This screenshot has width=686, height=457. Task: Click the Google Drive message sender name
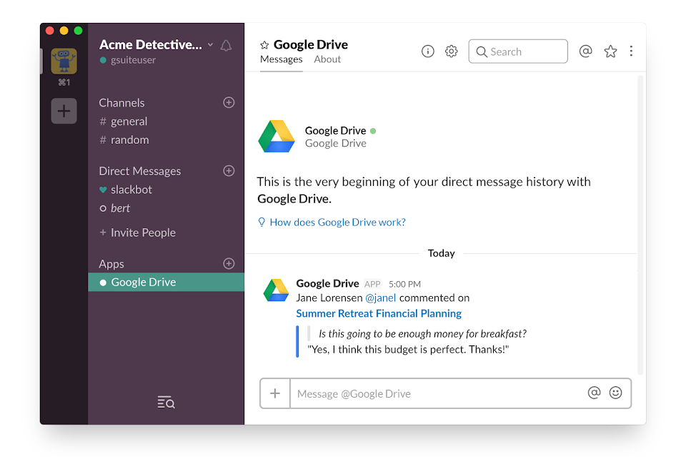coord(328,284)
